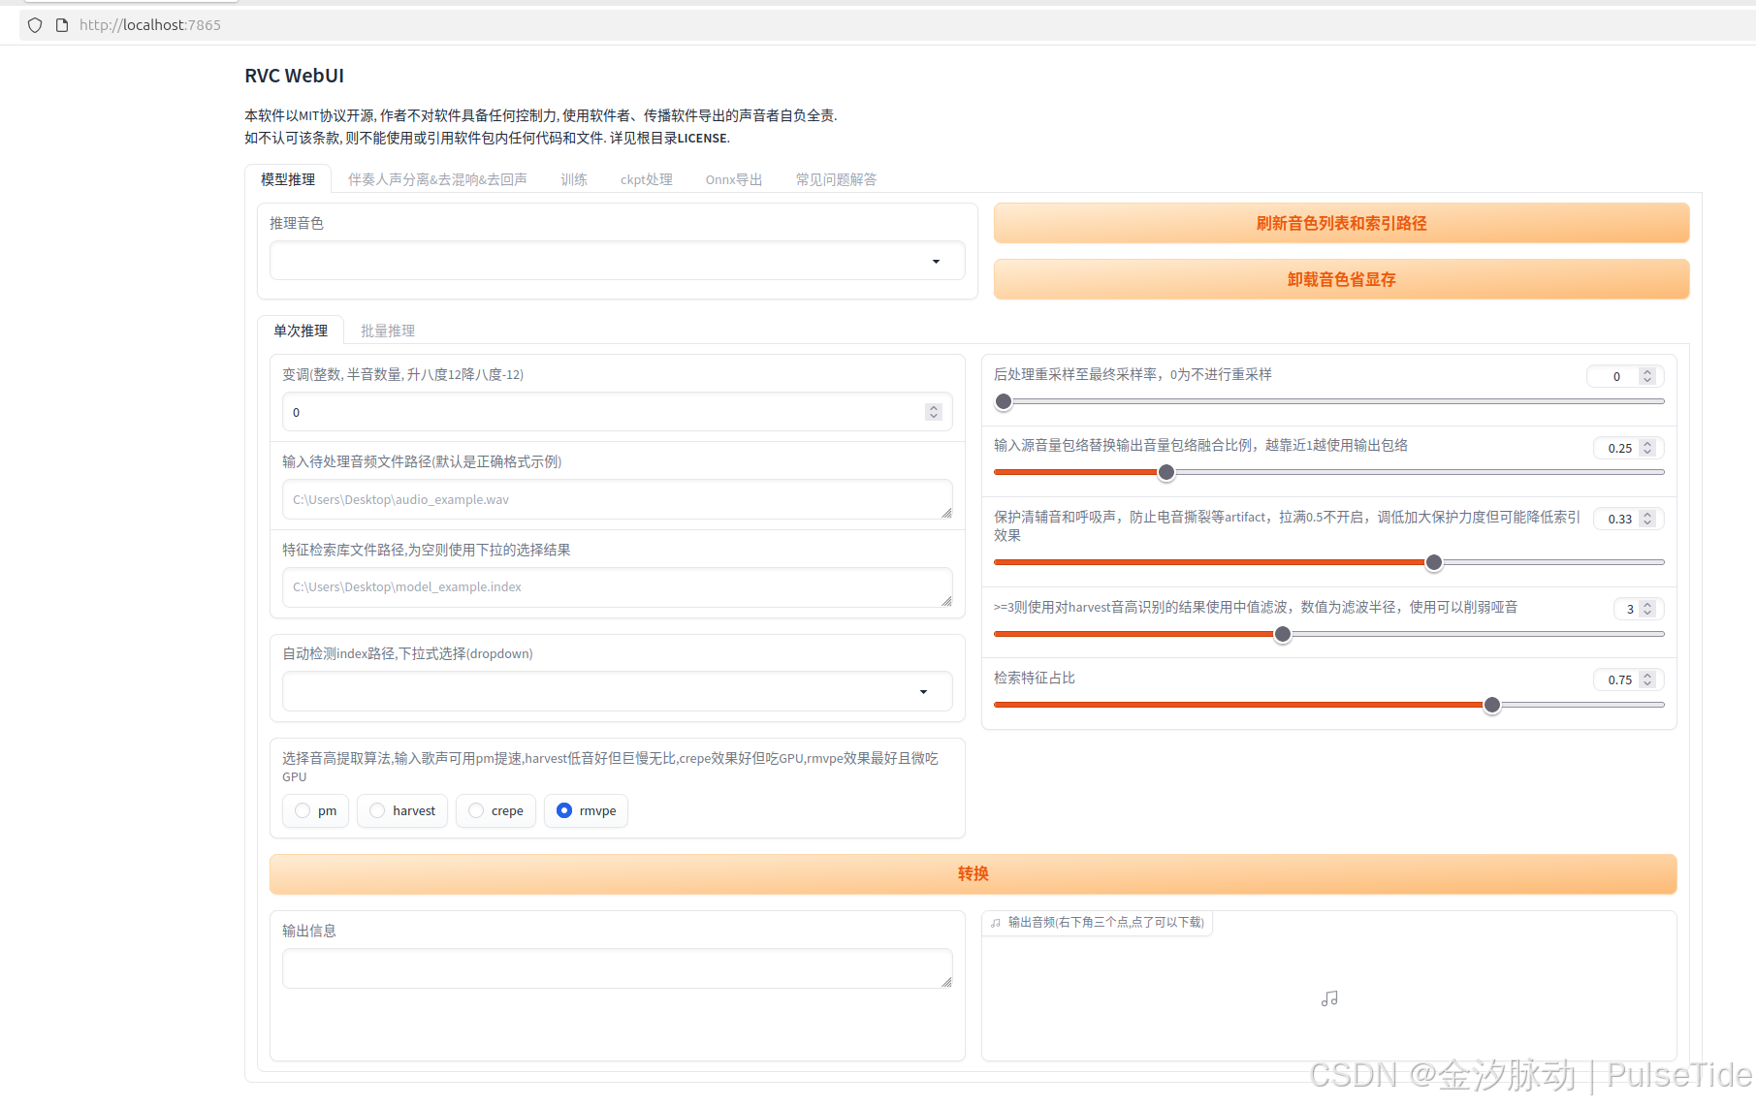Open the 伴奏人声分离&去混响&去回声 tab
The width and height of the screenshot is (1756, 1106).
click(x=437, y=179)
